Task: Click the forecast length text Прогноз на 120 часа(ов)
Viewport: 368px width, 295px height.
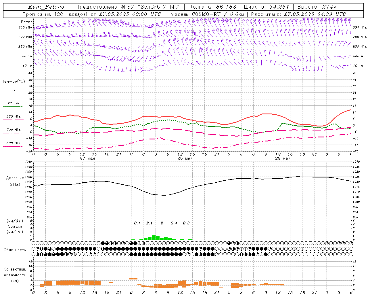Action: pyautogui.click(x=55, y=14)
